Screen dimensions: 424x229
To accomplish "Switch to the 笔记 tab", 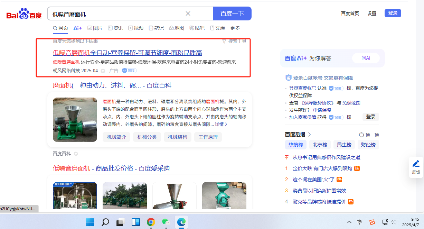I will [156, 28].
